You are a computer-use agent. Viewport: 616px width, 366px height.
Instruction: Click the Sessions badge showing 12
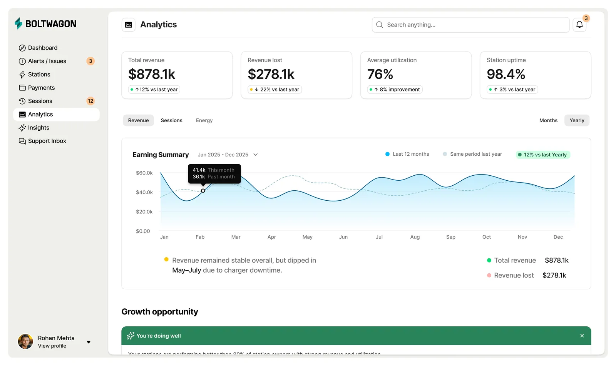point(90,101)
